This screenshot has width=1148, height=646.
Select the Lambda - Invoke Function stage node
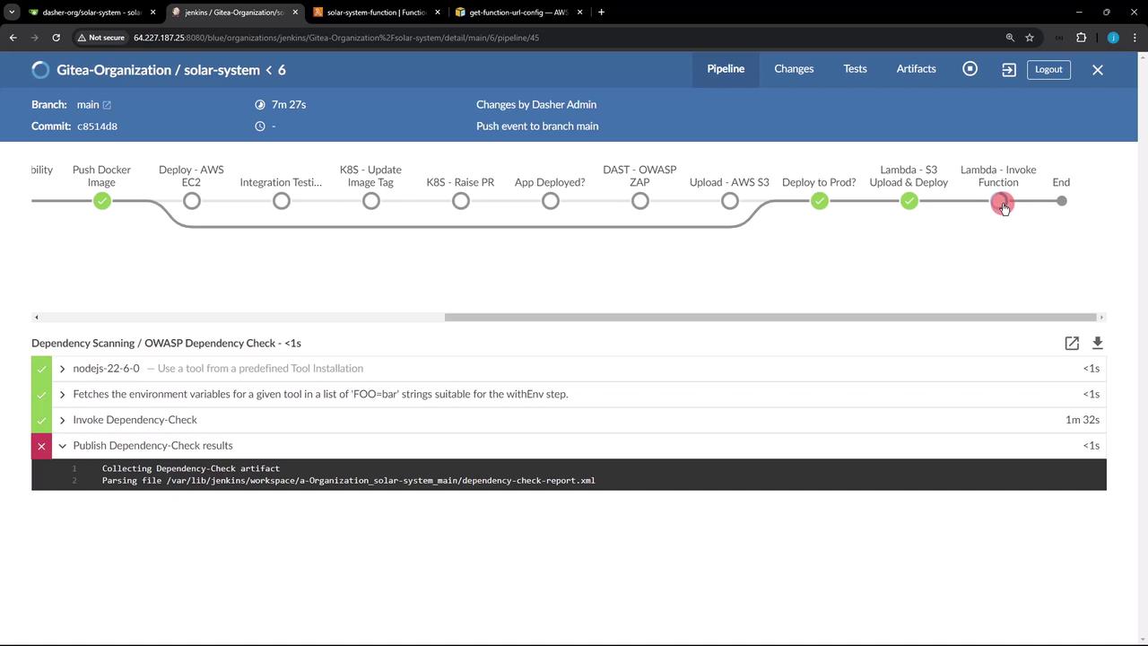[1001, 203]
